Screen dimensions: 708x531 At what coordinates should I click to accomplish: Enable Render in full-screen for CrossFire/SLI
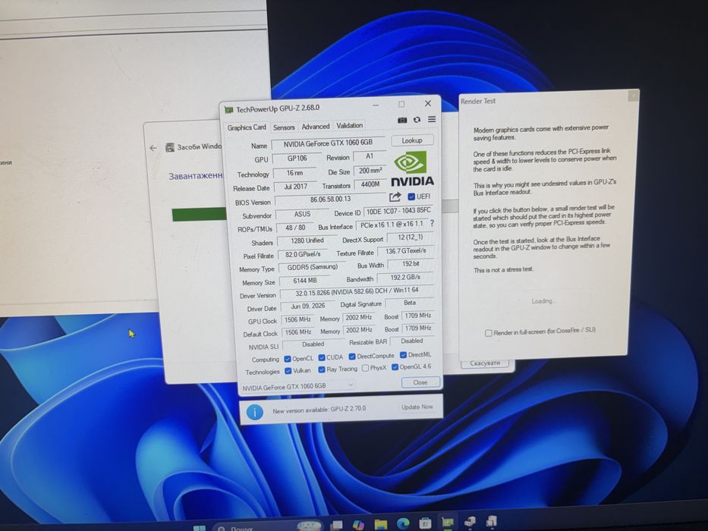488,333
